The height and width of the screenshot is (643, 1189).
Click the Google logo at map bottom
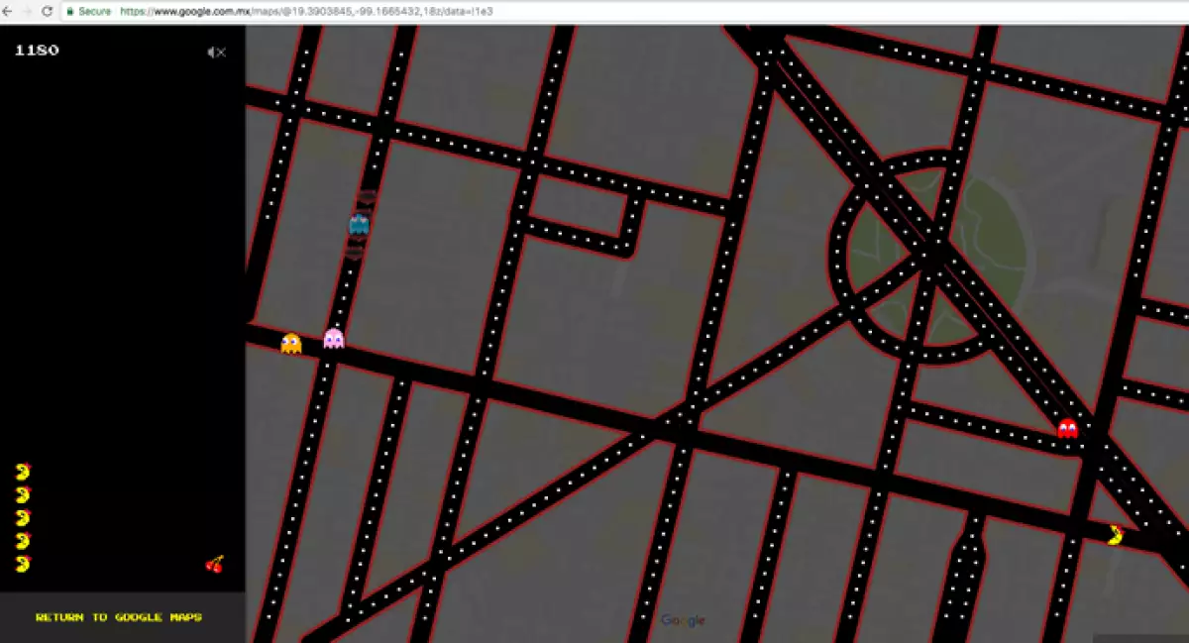click(x=683, y=620)
